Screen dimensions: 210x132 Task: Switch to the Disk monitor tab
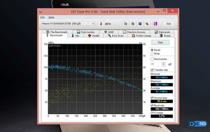[x=86, y=32]
